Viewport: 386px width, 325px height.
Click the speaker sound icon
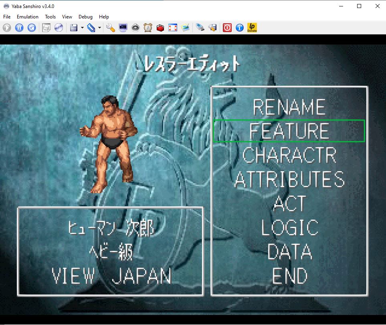pos(135,28)
